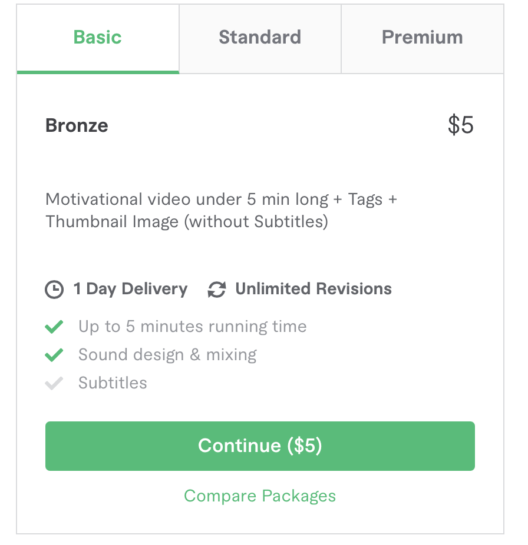
Task: Click the clock icon beside 1 Day Delivery
Action: tap(54, 289)
